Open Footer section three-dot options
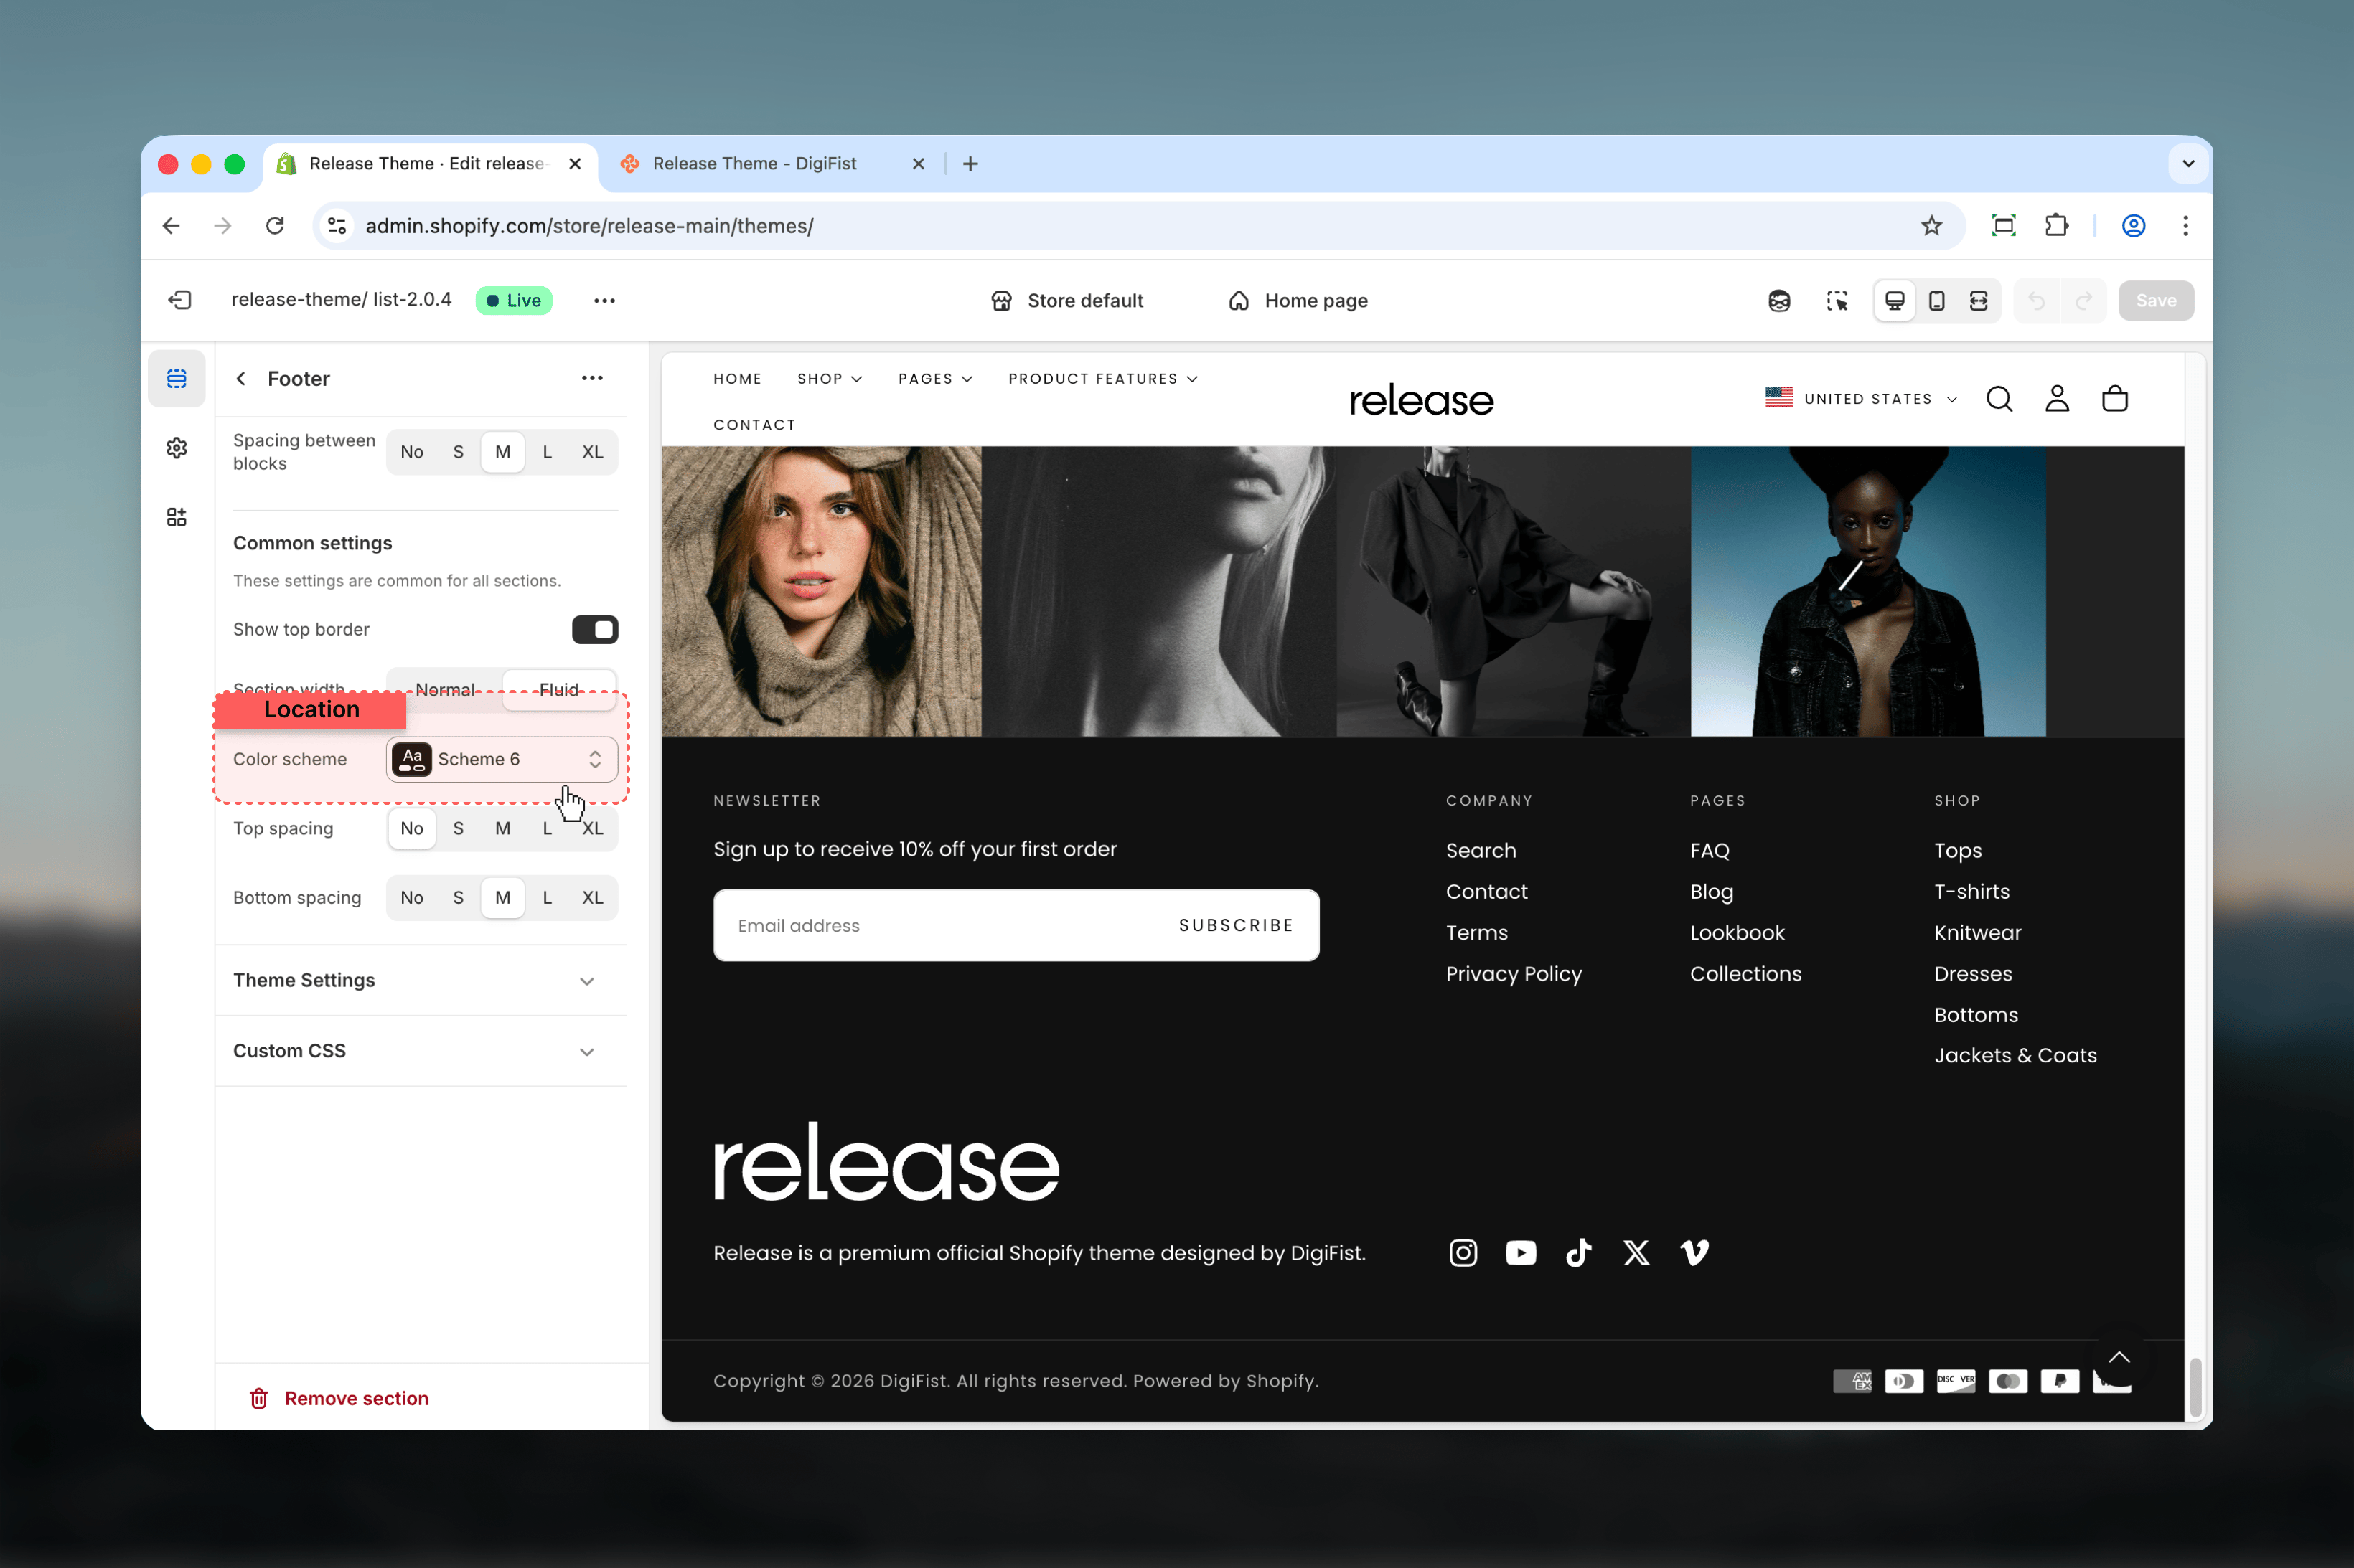This screenshot has height=1568, width=2354. pyautogui.click(x=592, y=378)
